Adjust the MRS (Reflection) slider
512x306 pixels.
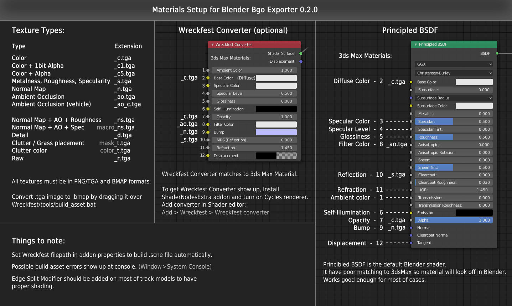point(254,140)
